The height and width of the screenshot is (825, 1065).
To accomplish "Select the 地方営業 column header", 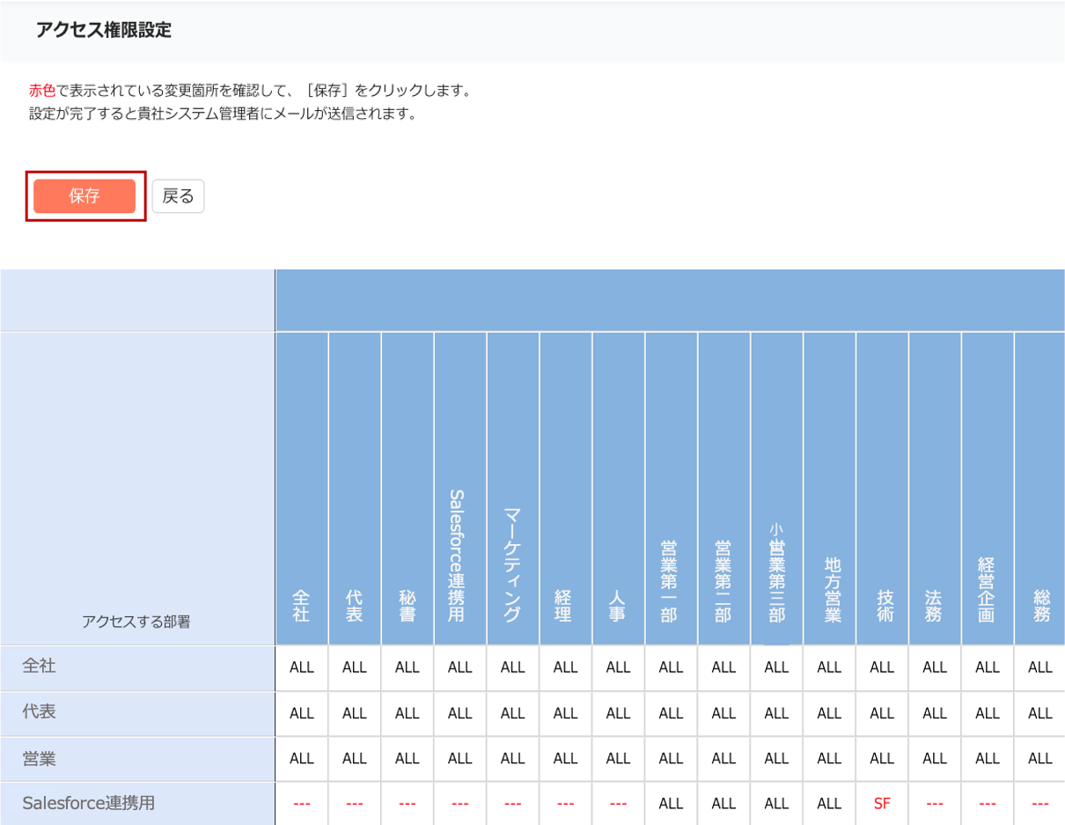I will pos(830,489).
